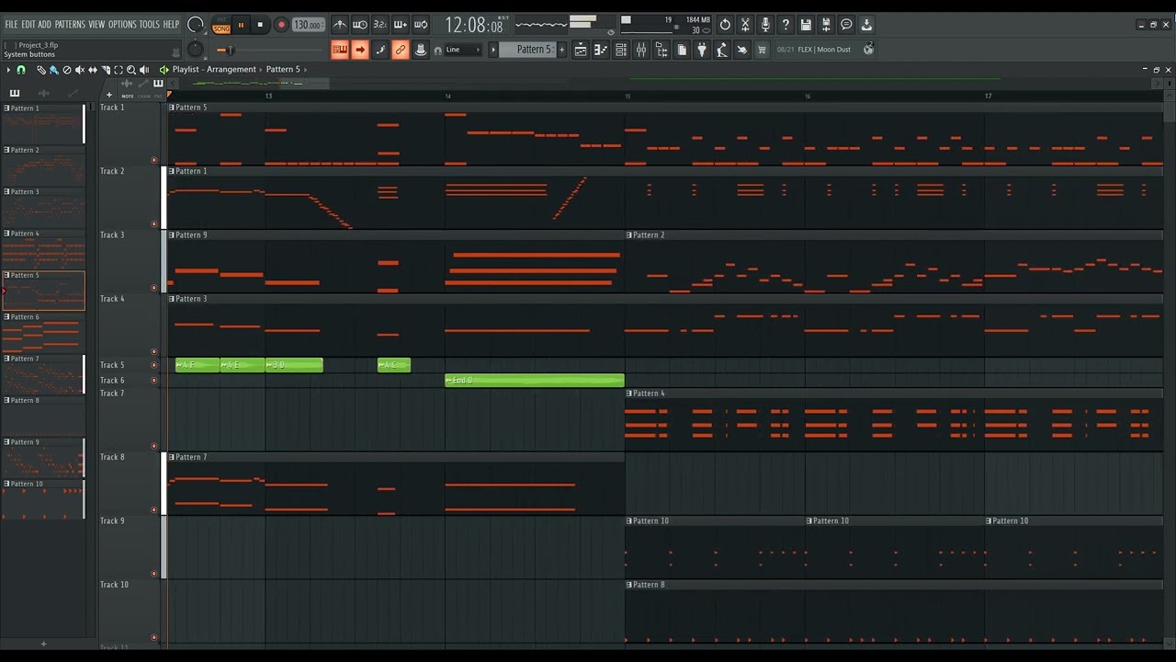Open the Pattern 8 clip menu on Track 10
Viewport: 1176px width, 662px height.
coord(629,585)
